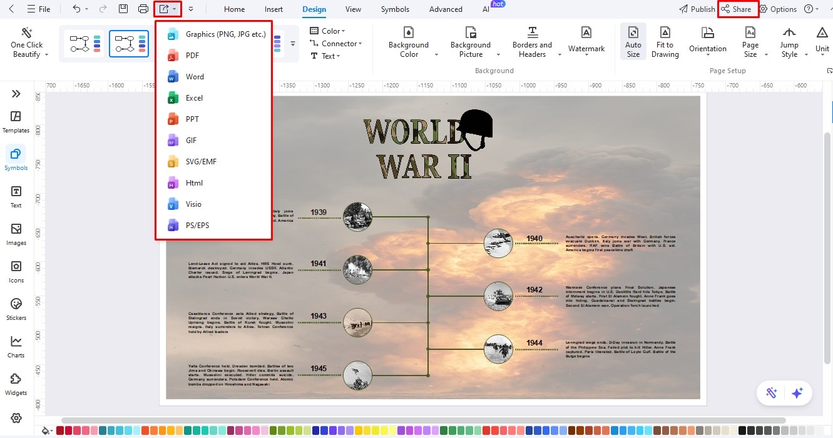
Task: Click the back arrow icon
Action: tap(11, 9)
